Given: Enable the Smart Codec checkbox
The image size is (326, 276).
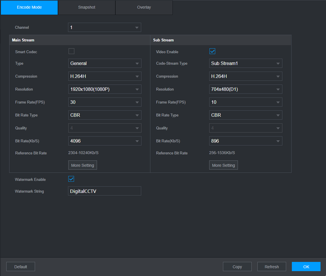Looking at the screenshot, I should (71, 51).
